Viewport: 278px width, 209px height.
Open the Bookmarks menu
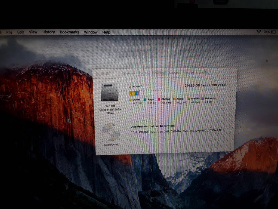click(x=69, y=32)
